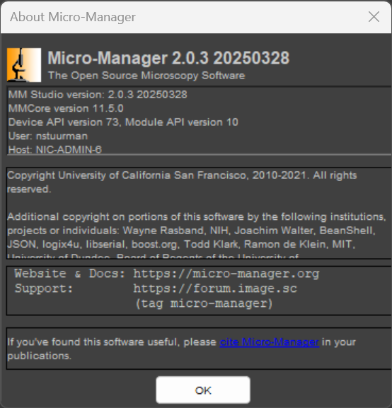
Task: Click the word publications in citation box
Action: tap(39, 356)
